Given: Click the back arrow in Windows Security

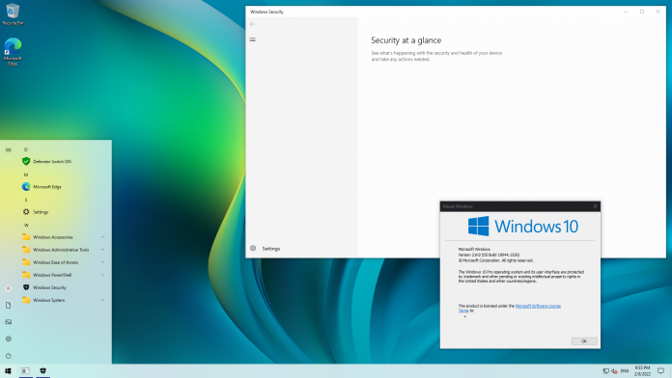Looking at the screenshot, I should click(x=253, y=24).
